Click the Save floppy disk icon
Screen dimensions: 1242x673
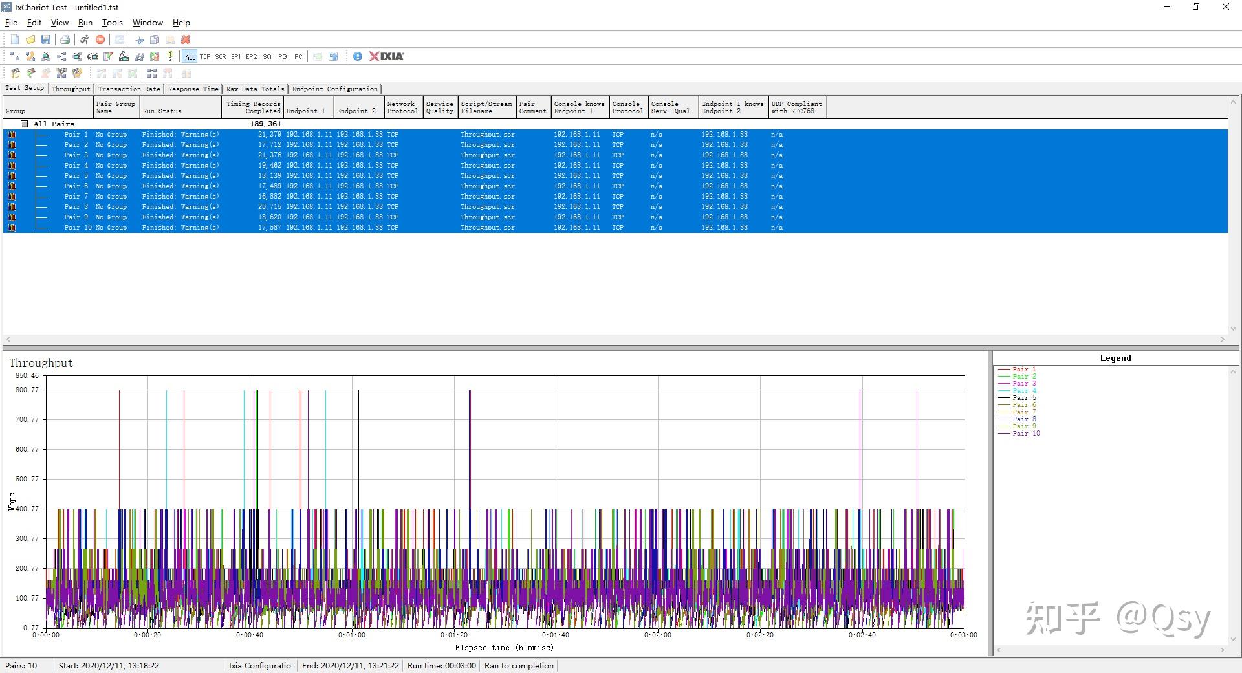point(46,39)
